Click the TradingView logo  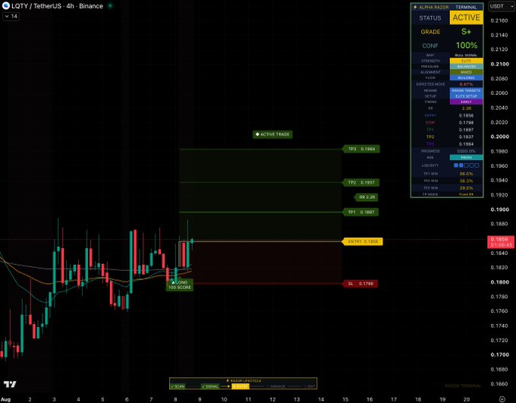(x=10, y=384)
